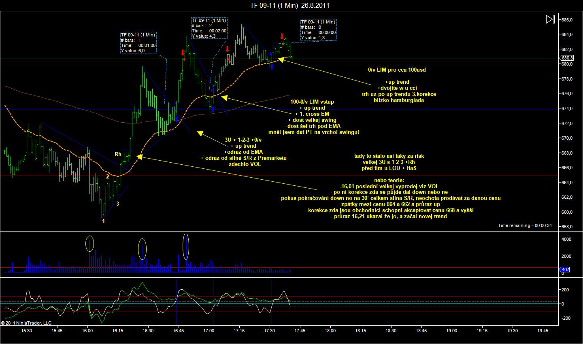The height and width of the screenshot is (344, 583).
Task: Click the 676,0 price axis label
Action: (566, 93)
